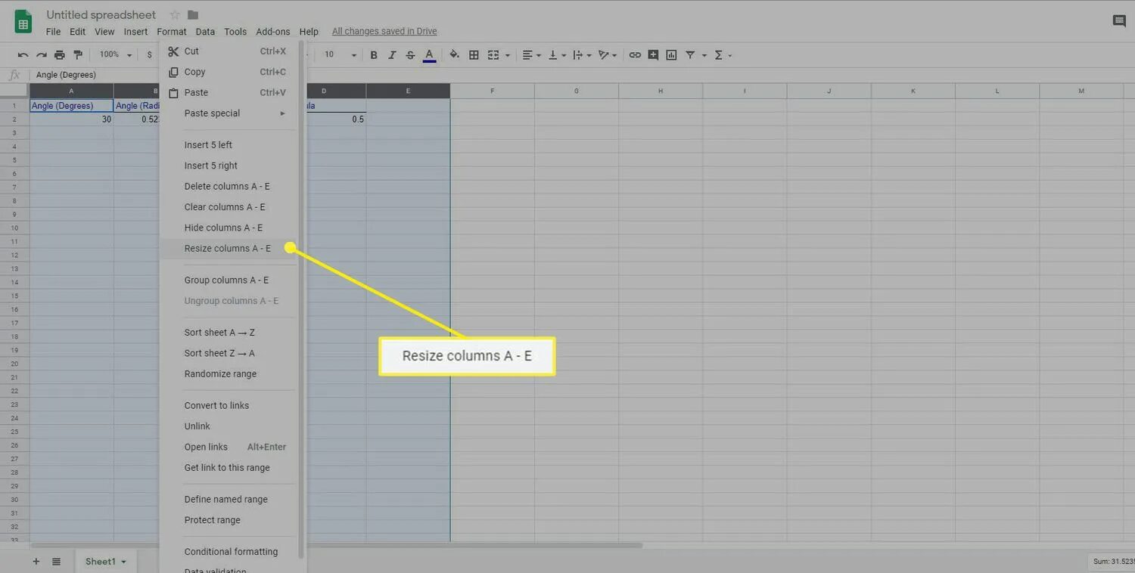1135x573 pixels.
Task: Select column M header
Action: point(1081,91)
